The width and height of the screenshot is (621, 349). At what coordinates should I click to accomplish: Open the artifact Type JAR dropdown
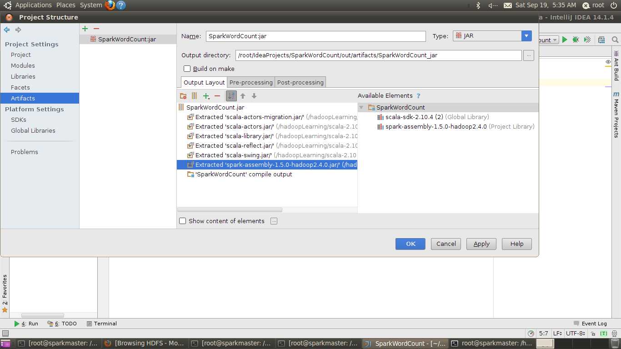click(x=492, y=36)
